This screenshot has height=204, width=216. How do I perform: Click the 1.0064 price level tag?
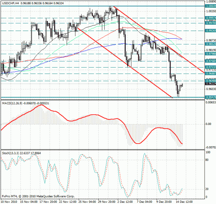pyautogui.click(x=210, y=6)
